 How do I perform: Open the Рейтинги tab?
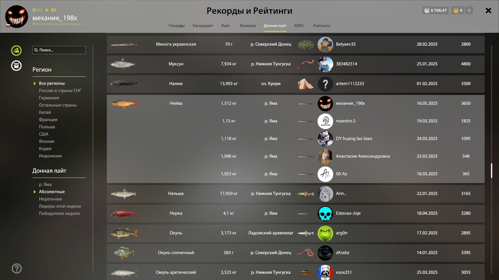(321, 26)
